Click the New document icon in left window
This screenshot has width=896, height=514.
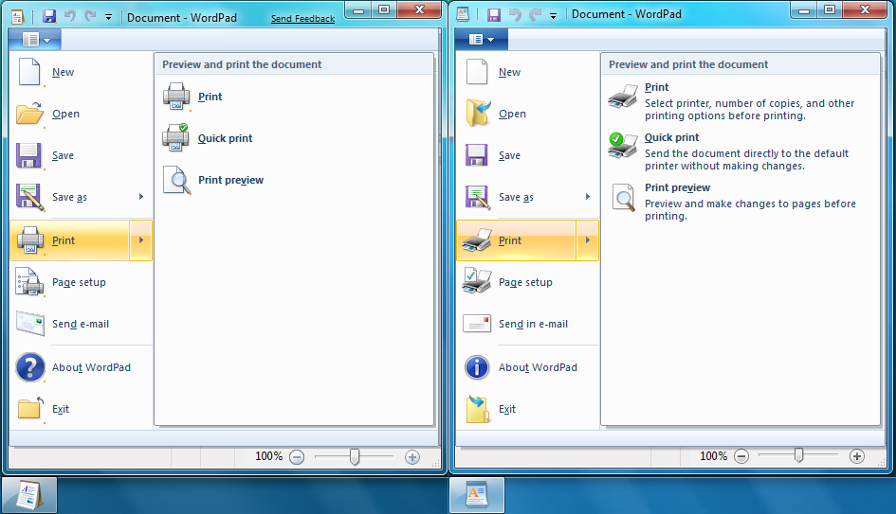[x=29, y=72]
